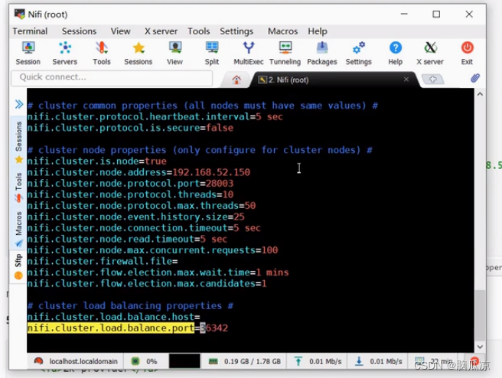Click the red Exit power icon
Image resolution: width=502 pixels, height=378 pixels.
467,54
